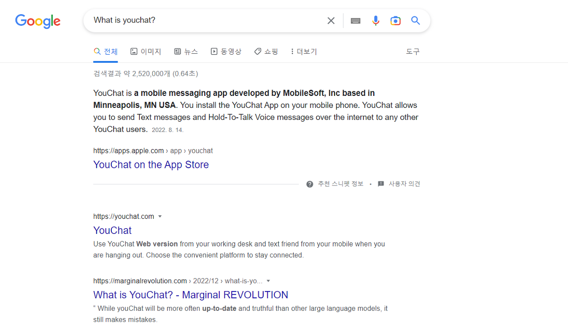568x328 pixels.
Task: Open the 도구 search tools
Action: [412, 51]
